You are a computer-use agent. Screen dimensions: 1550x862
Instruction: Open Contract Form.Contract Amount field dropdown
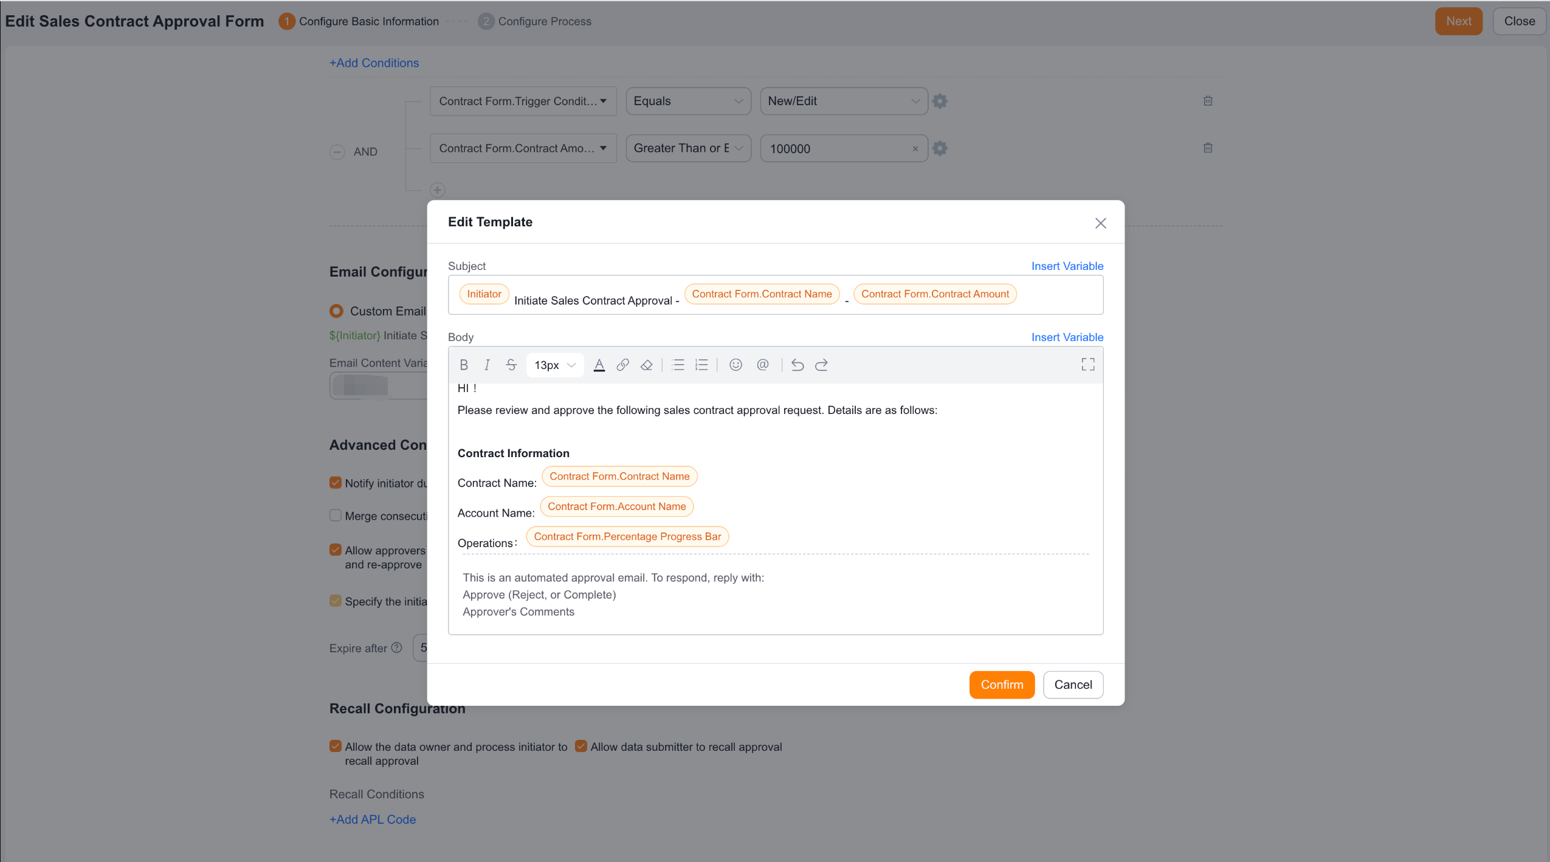pos(523,148)
